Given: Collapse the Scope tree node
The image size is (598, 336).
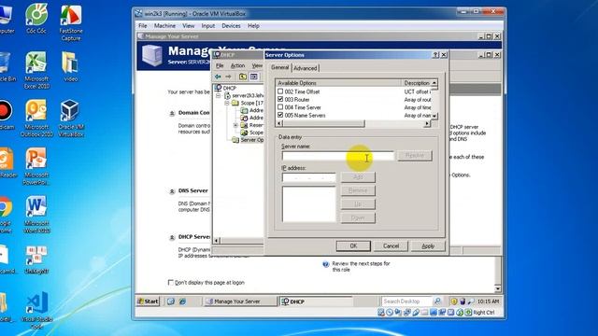Looking at the screenshot, I should click(x=227, y=103).
